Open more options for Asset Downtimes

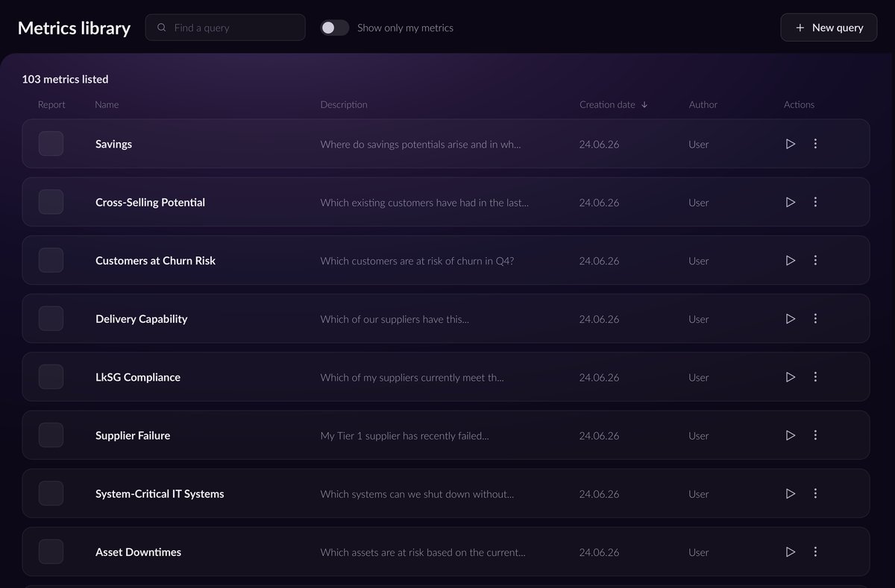click(815, 551)
